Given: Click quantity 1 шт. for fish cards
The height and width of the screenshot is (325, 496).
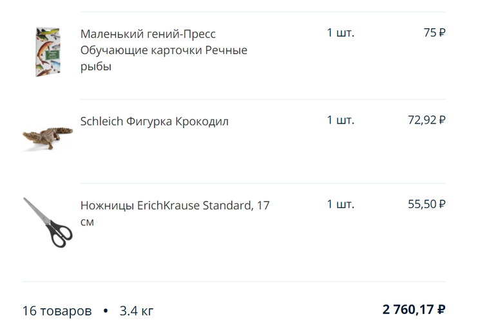Looking at the screenshot, I should [340, 33].
